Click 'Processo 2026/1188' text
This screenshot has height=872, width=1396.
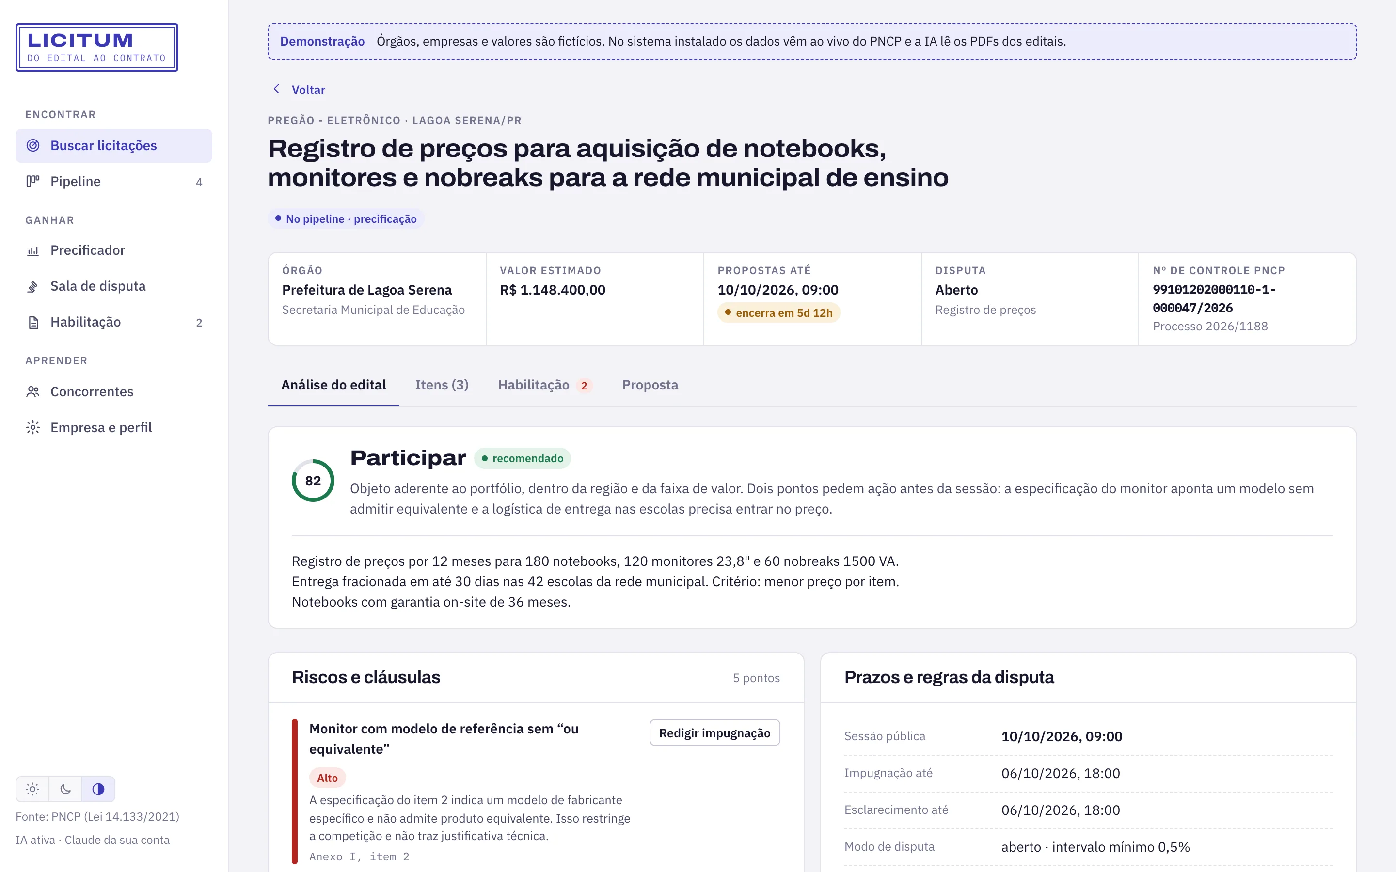[x=1210, y=326]
